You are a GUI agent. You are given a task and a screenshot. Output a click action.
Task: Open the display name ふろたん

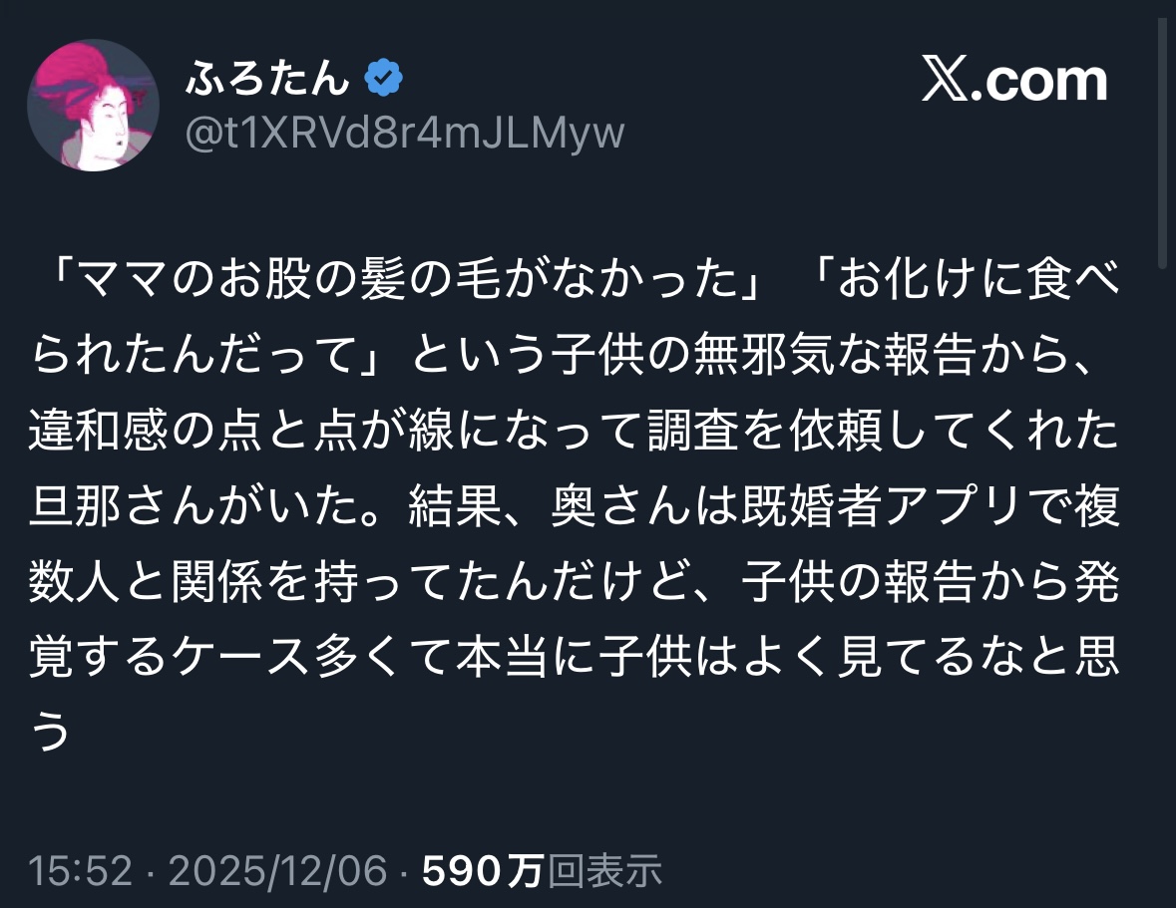click(267, 78)
